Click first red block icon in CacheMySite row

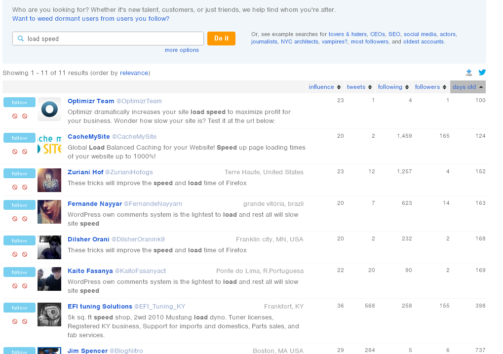[x=15, y=152]
